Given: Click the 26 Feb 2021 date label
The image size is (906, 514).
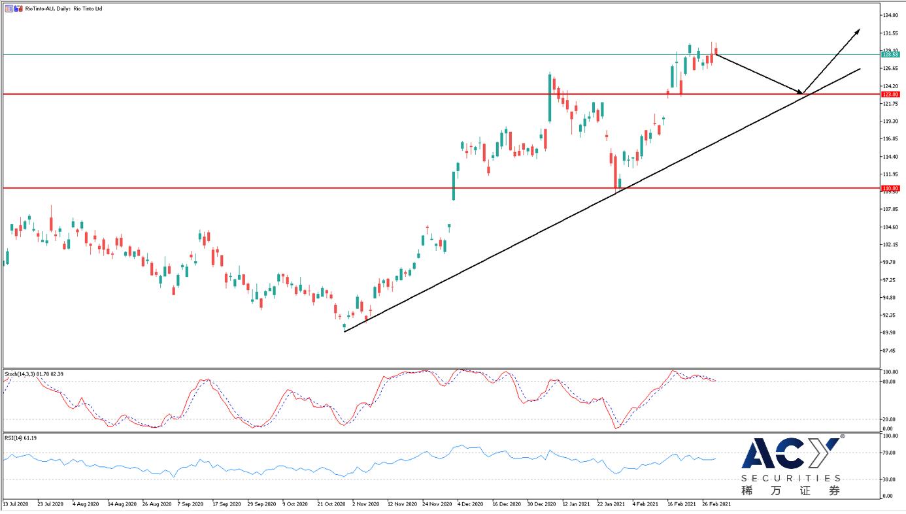Looking at the screenshot, I should point(718,504).
